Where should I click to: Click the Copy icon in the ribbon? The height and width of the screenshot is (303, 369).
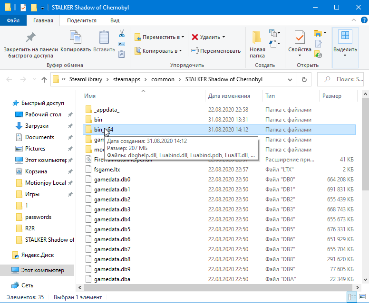76,37
